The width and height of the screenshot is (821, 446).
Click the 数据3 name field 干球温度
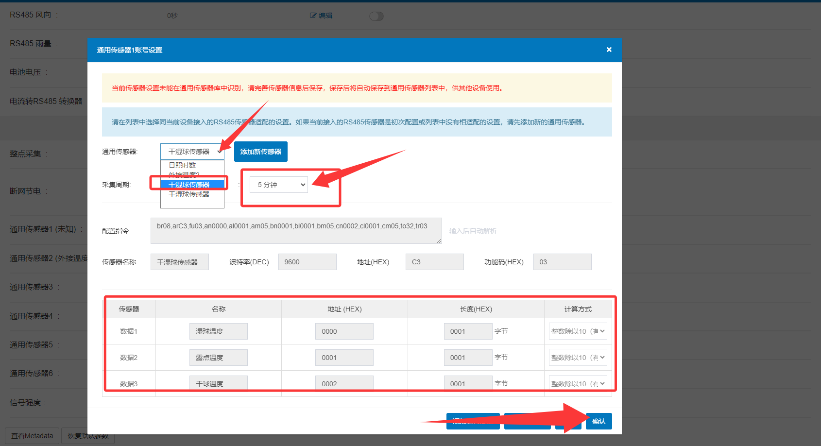click(218, 383)
